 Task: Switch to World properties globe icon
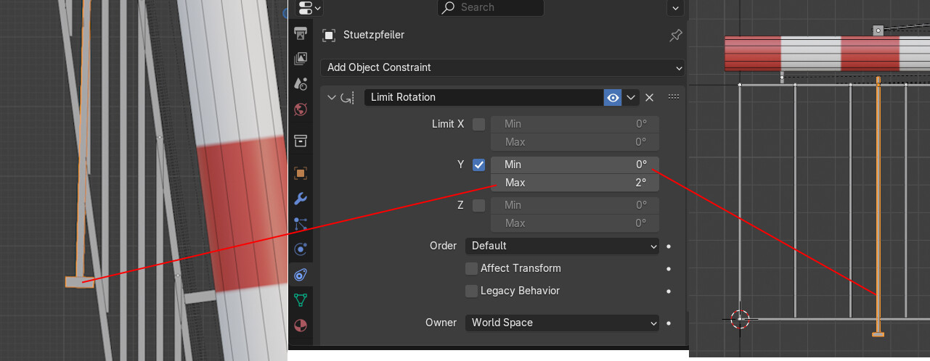[x=301, y=110]
